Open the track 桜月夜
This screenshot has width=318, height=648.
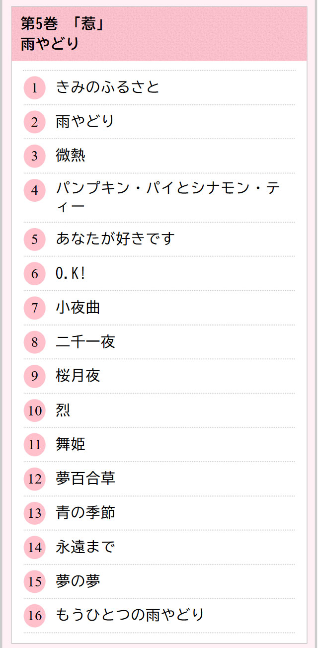78,376
